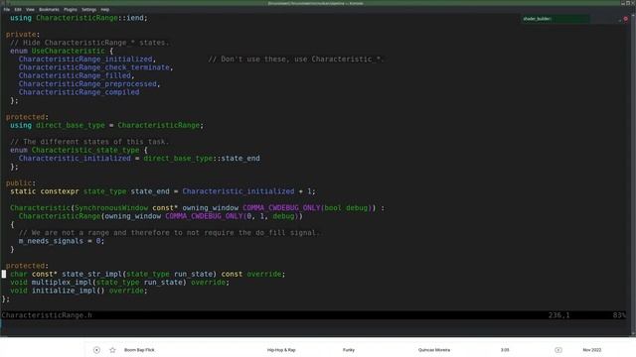This screenshot has height=357, width=636.
Task: Click CharacteristicRange_initialized enumerator
Action: click(x=85, y=59)
